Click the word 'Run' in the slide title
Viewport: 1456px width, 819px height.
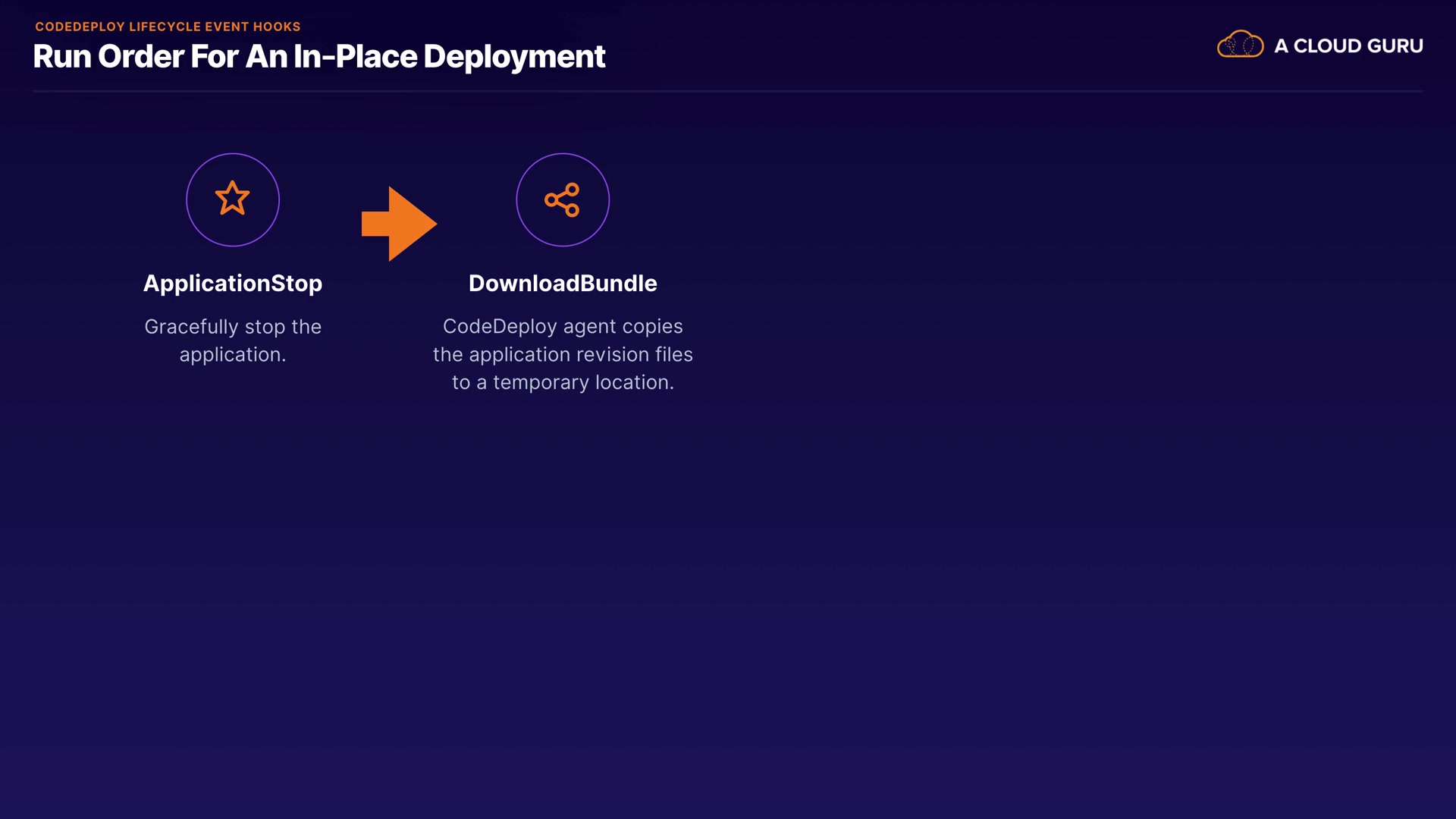(x=61, y=57)
